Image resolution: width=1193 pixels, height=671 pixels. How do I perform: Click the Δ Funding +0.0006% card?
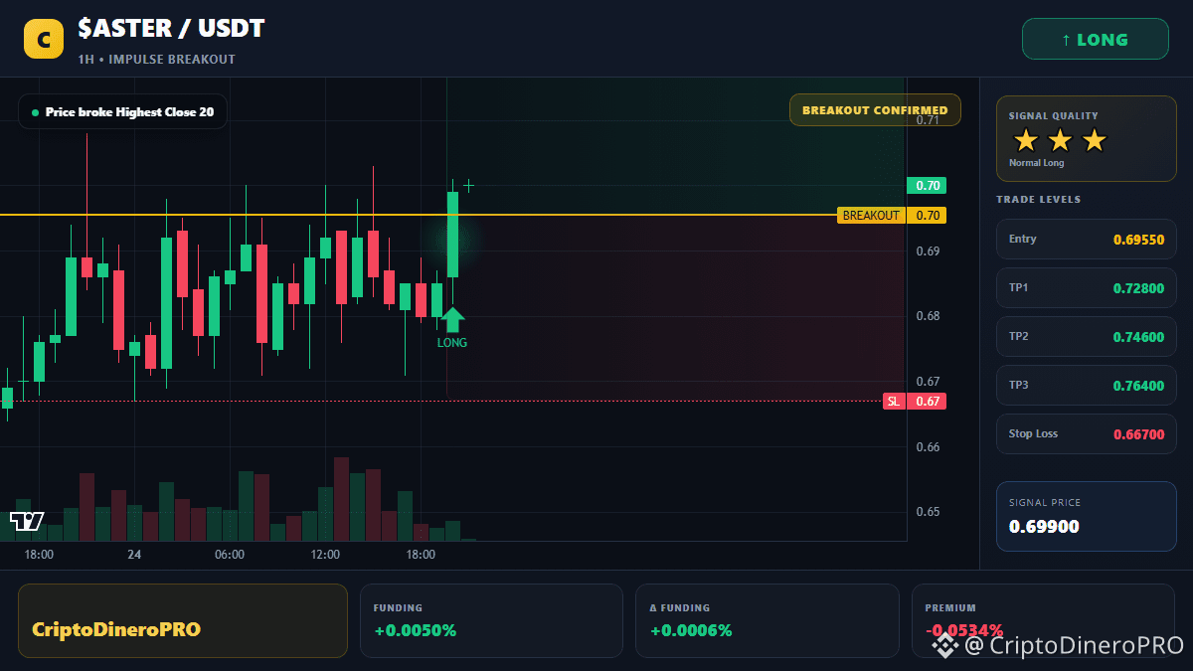767,620
